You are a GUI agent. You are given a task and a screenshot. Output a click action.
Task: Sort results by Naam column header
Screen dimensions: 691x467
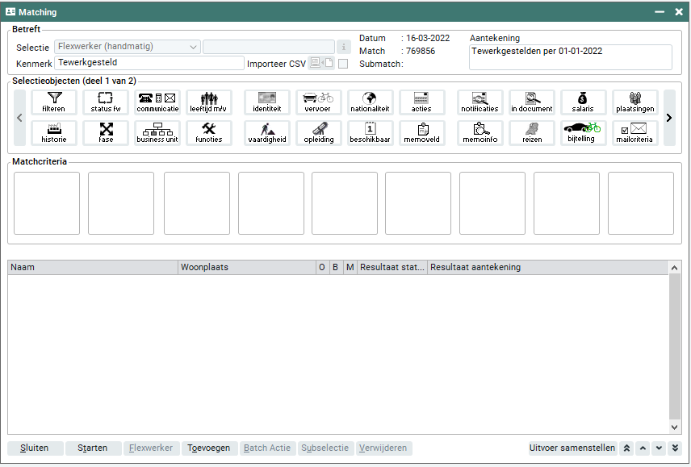point(92,267)
